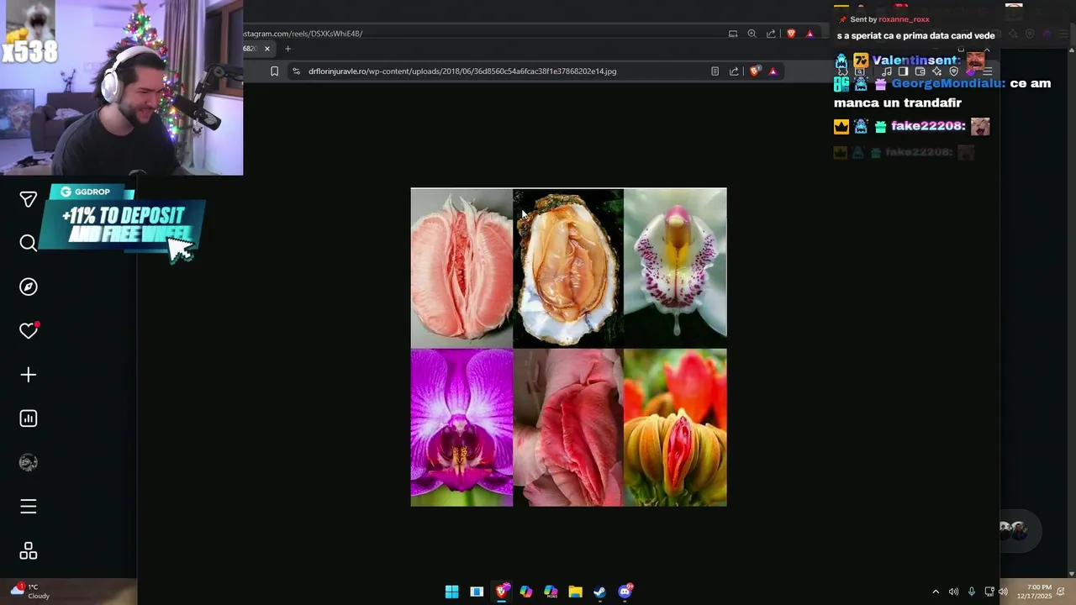The width and height of the screenshot is (1076, 605).
Task: Click zoom magnifier icon in background Instagram window
Action: click(x=752, y=34)
